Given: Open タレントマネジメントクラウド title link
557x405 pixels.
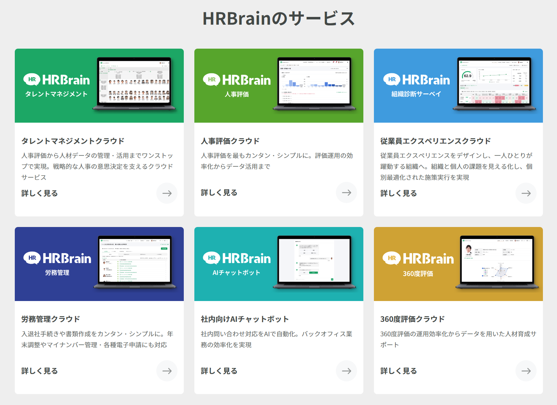Looking at the screenshot, I should [x=73, y=141].
